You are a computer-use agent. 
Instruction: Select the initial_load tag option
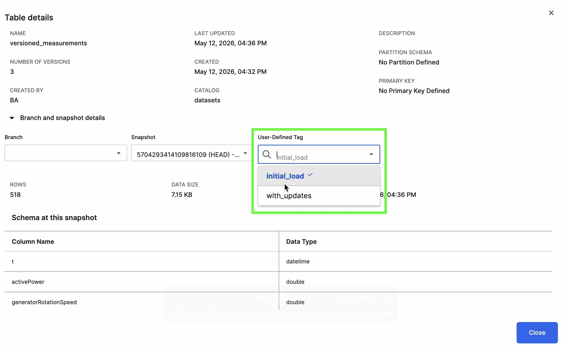point(319,176)
